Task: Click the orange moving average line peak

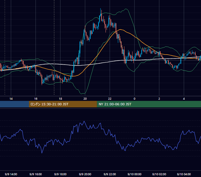Action: click(120, 29)
